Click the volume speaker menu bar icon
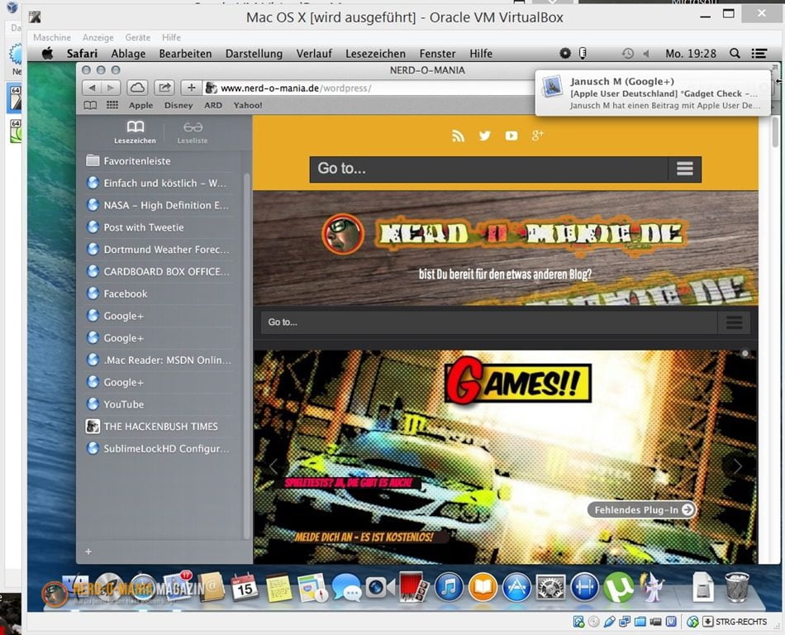This screenshot has height=635, width=785. click(x=646, y=54)
